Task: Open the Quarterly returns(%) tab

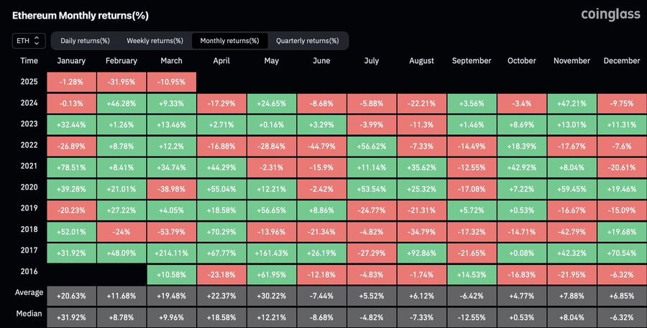Action: click(307, 41)
